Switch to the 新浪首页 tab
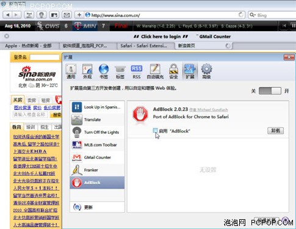The width and height of the screenshot is (296, 229). coord(204,46)
